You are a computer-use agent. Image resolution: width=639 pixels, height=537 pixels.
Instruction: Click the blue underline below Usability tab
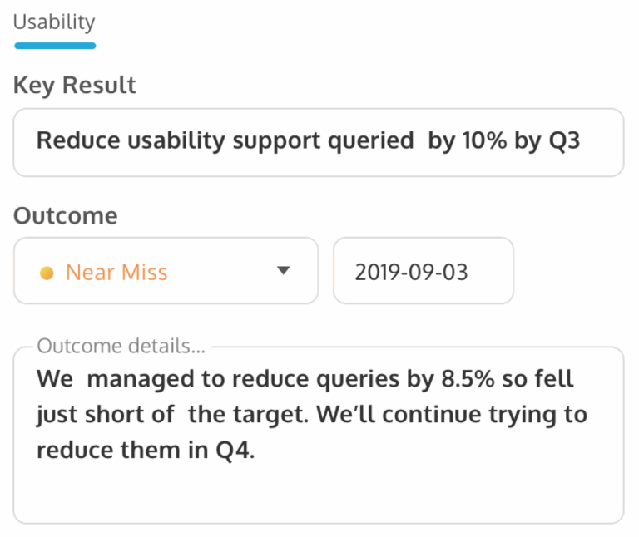[55, 45]
